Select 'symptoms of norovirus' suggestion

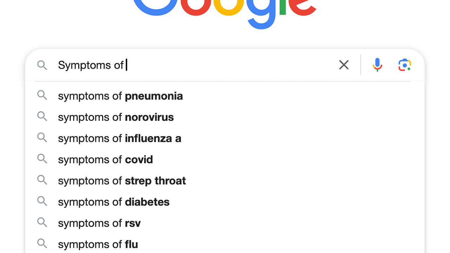pos(116,117)
